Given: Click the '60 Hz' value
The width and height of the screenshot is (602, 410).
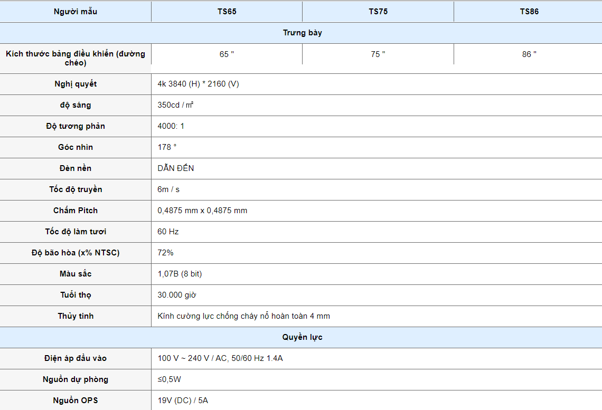Looking at the screenshot, I should 168,232.
